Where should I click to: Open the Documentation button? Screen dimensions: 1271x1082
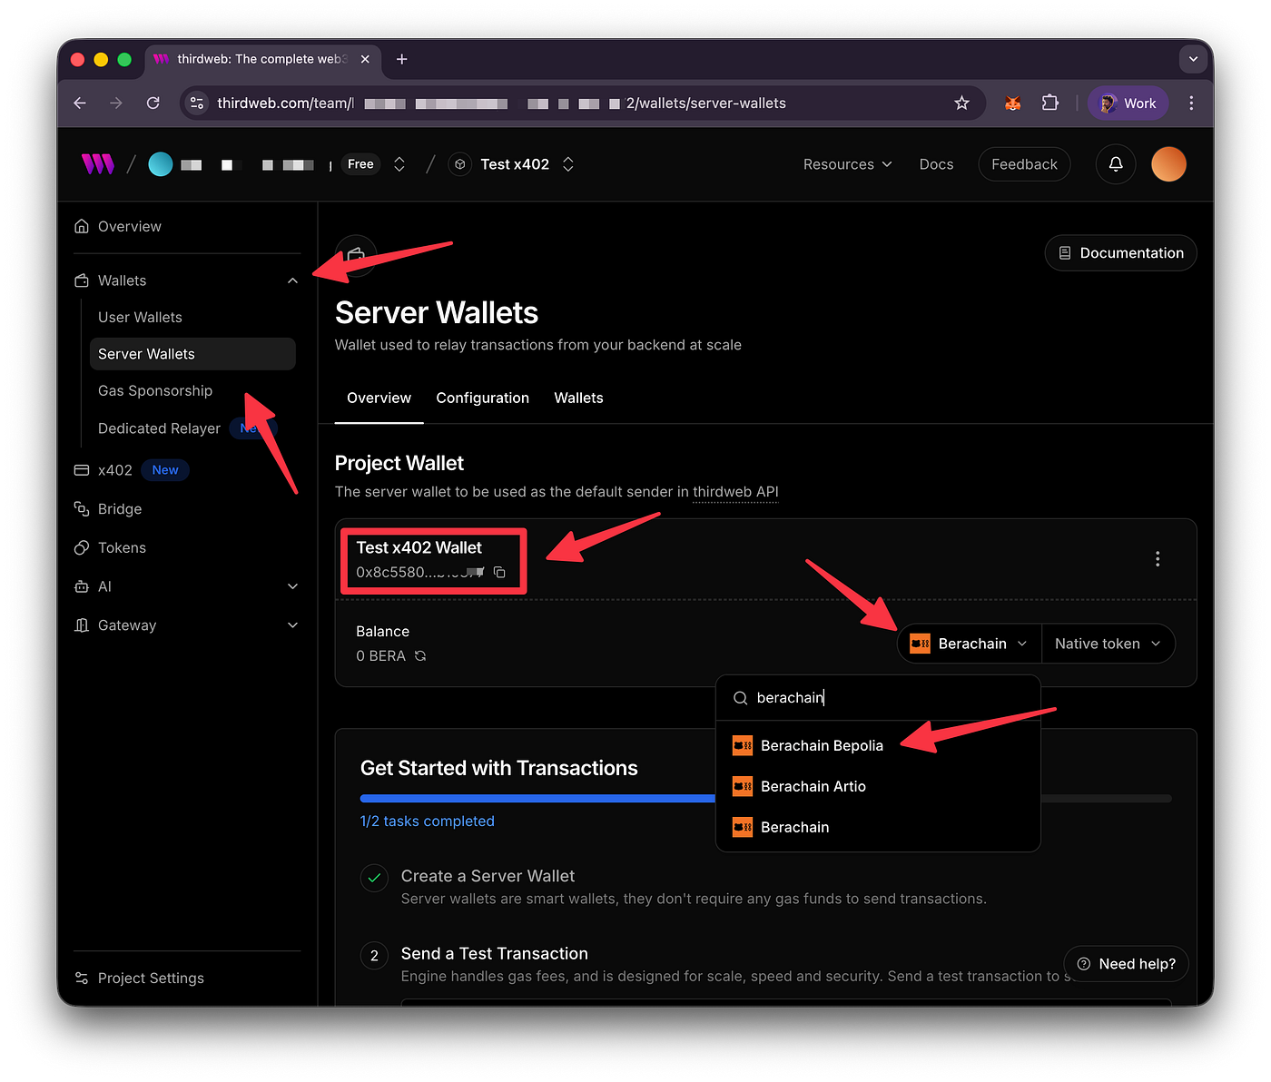(x=1121, y=253)
